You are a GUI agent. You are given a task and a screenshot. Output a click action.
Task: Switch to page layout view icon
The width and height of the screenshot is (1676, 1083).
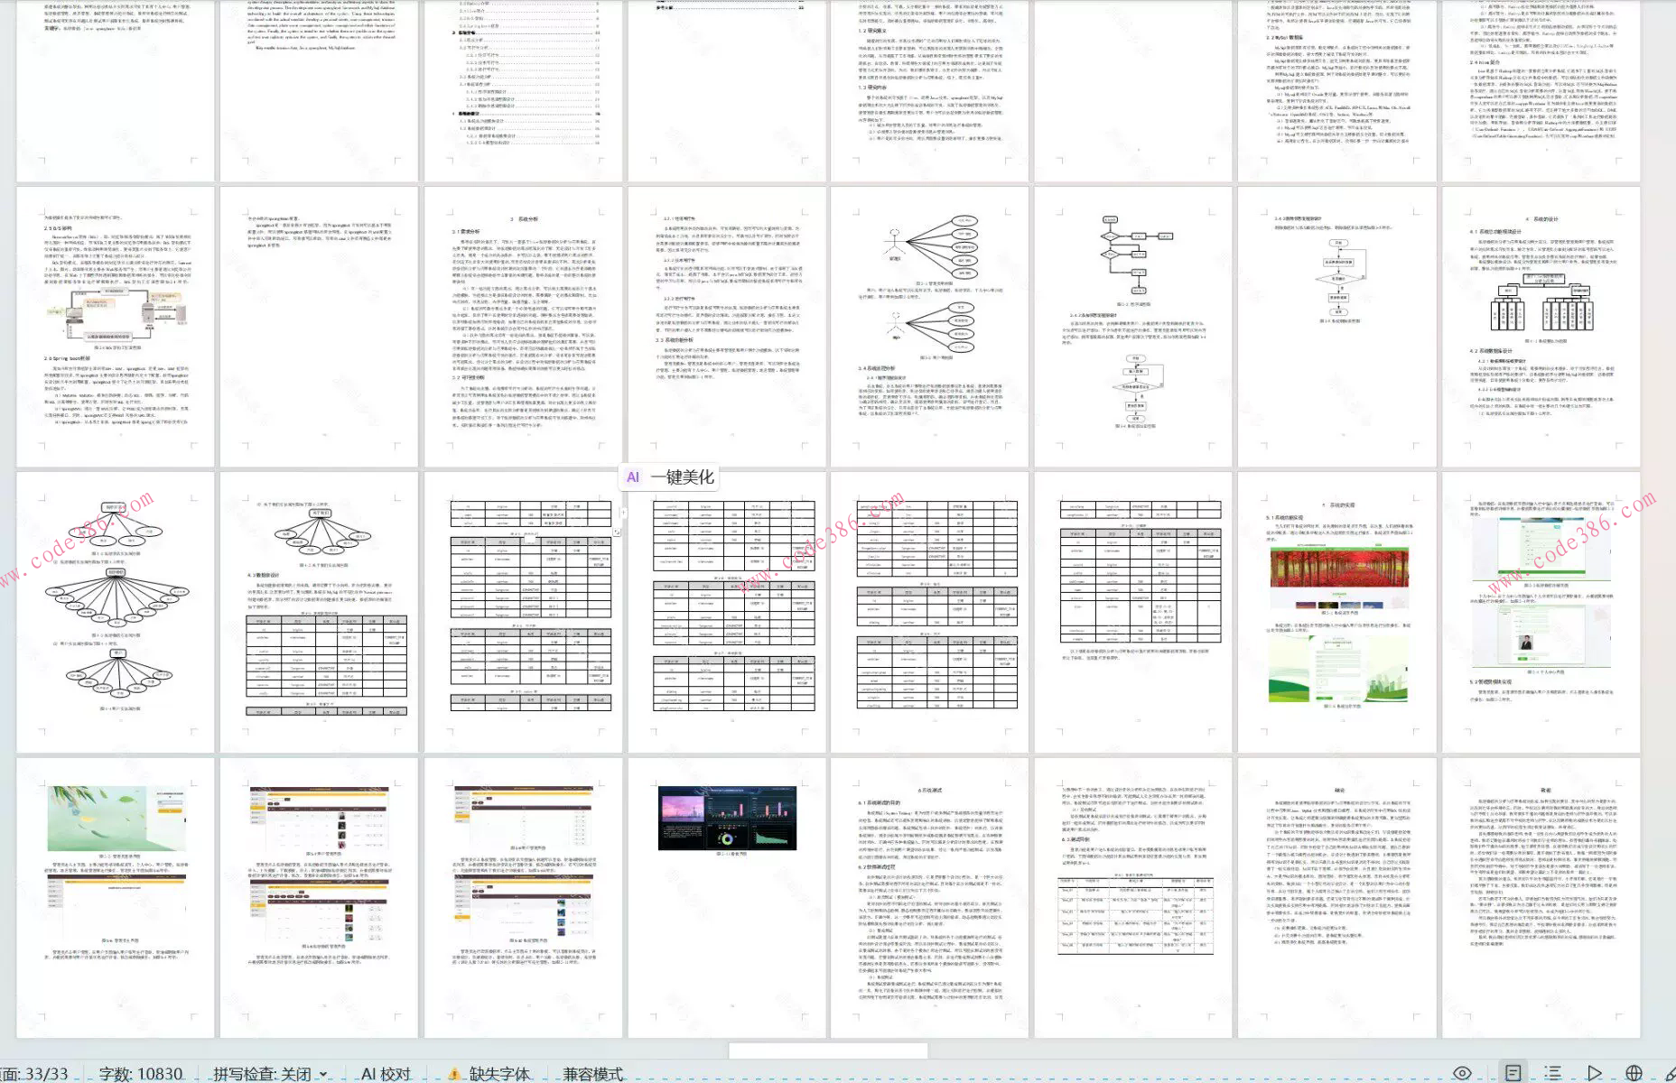1513,1073
